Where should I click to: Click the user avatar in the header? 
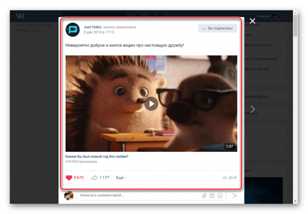pos(276,16)
